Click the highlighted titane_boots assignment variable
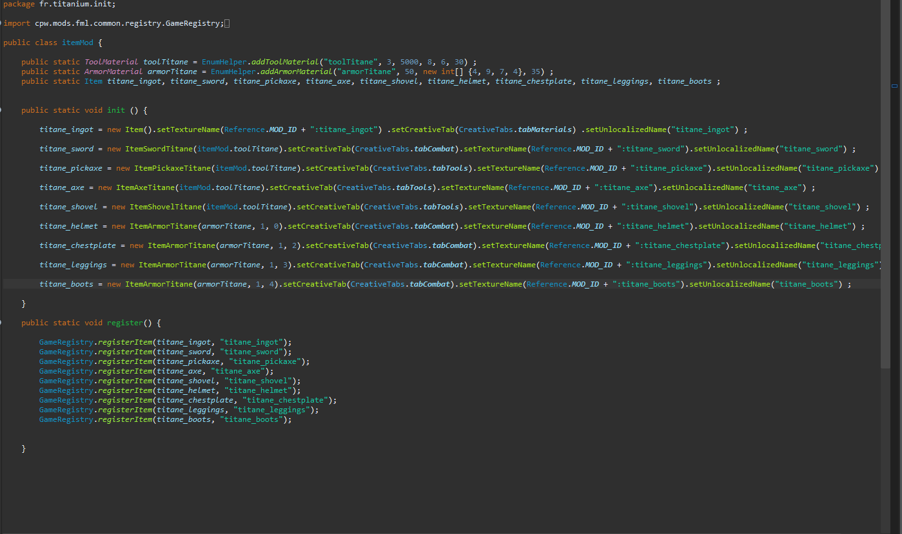This screenshot has height=534, width=902. 66,284
